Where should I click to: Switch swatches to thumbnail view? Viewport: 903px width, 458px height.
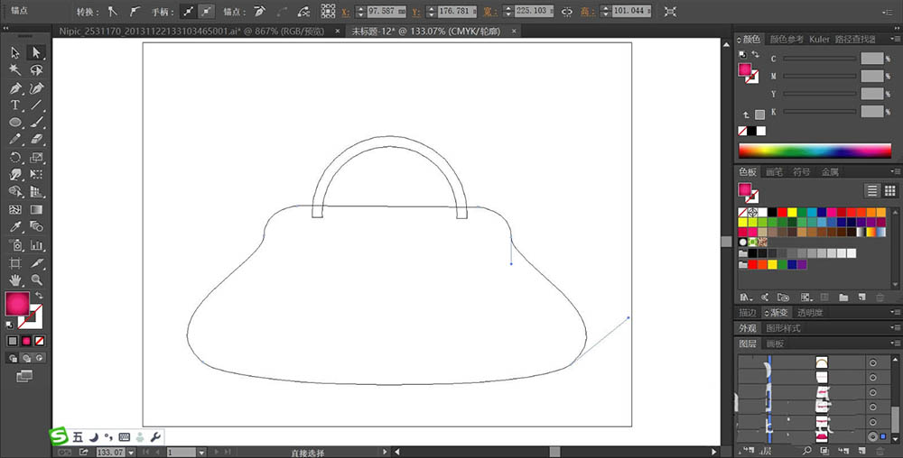pyautogui.click(x=889, y=190)
